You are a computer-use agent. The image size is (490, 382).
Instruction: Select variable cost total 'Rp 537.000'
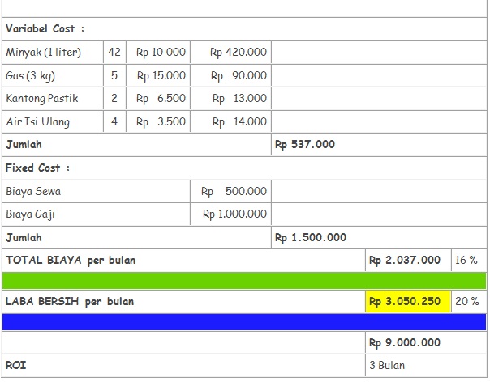click(x=305, y=145)
